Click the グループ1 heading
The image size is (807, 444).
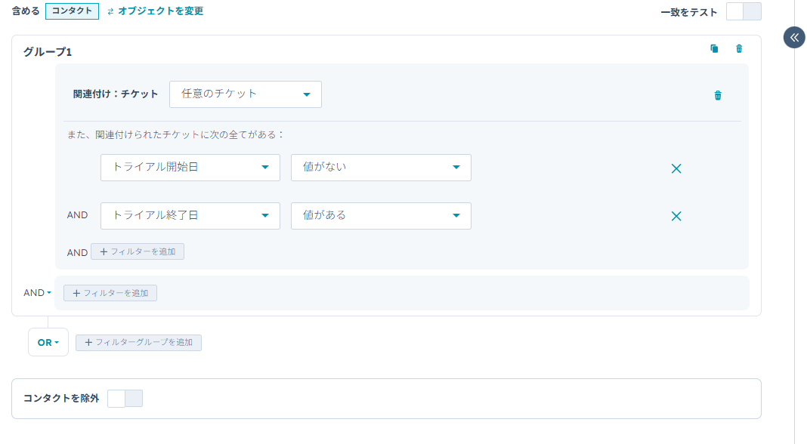click(48, 51)
